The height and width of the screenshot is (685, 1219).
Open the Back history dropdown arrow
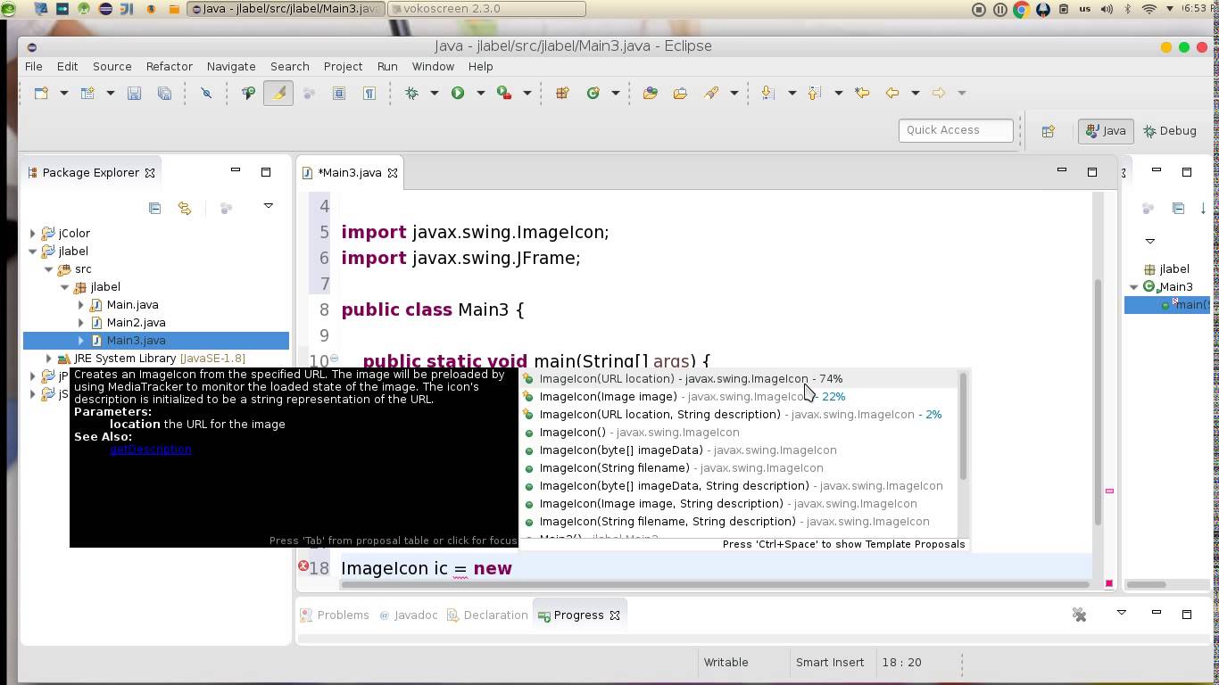point(915,93)
